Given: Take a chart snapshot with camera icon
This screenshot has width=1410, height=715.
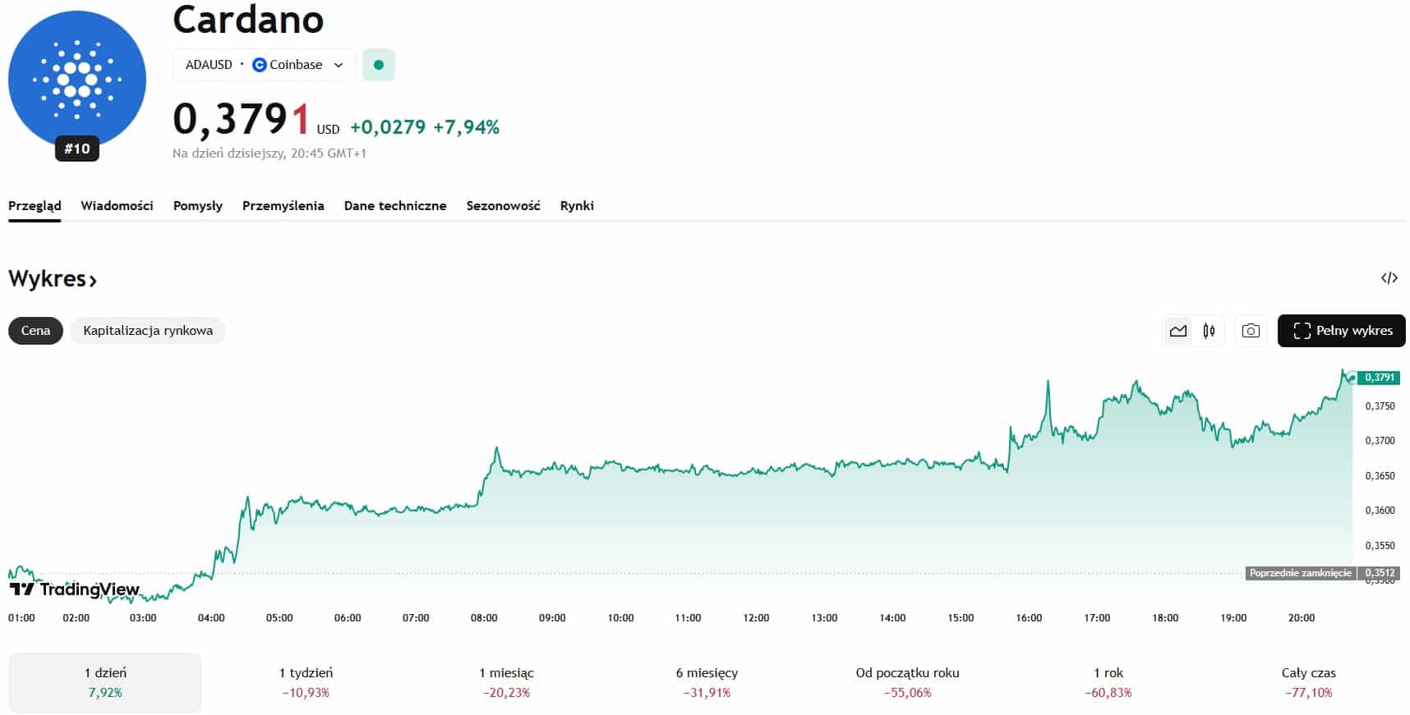Looking at the screenshot, I should pyautogui.click(x=1250, y=331).
